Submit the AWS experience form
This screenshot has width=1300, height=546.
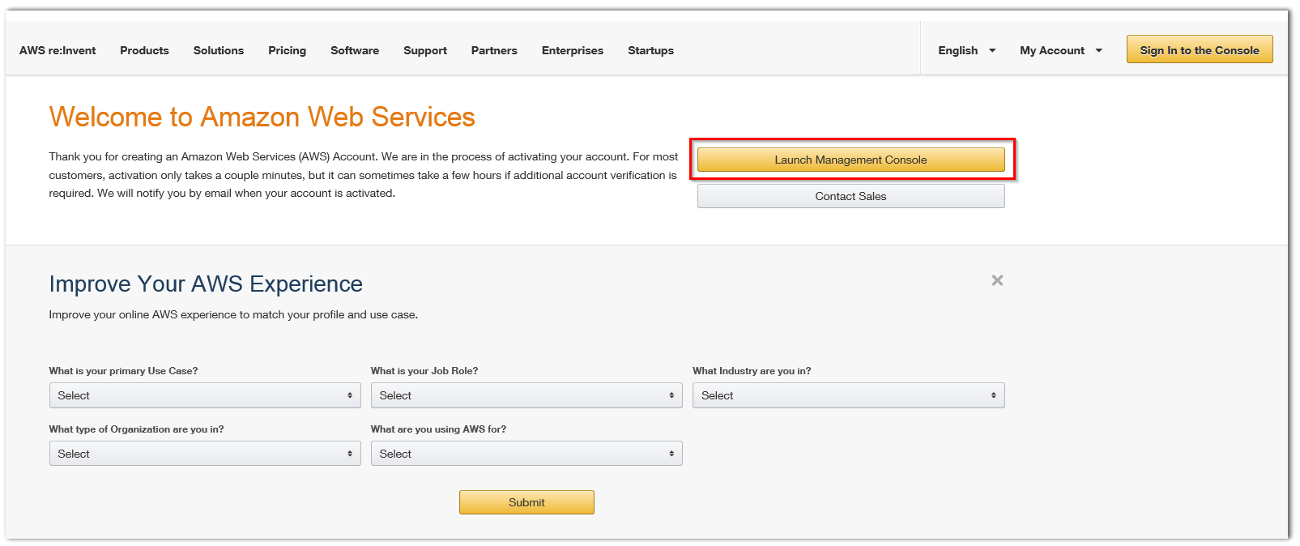[x=526, y=502]
